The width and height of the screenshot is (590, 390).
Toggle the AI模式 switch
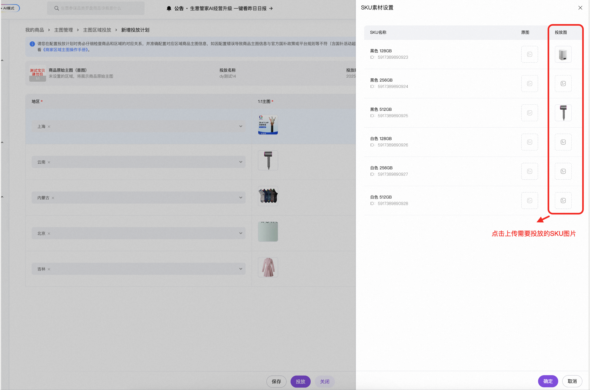pyautogui.click(x=10, y=8)
